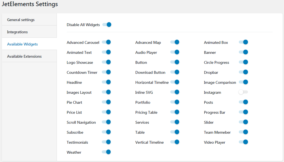Screen dimensions: 284x162
Task: Turn off the Advanced Carousel widget
Action: 106,42
